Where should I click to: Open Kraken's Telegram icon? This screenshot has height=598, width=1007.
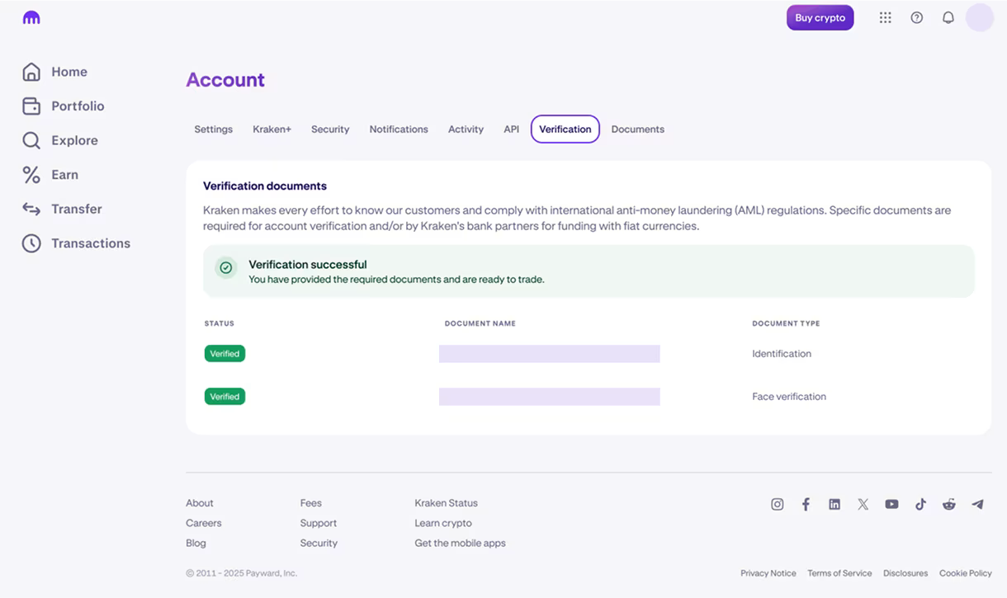pyautogui.click(x=977, y=504)
